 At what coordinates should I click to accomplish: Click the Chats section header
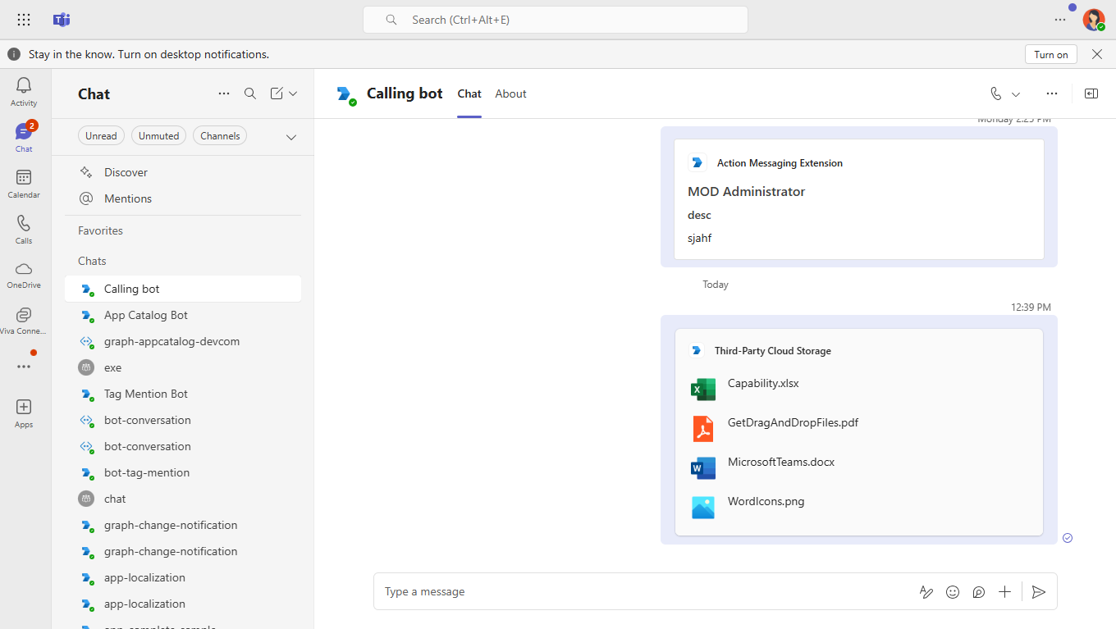[92, 261]
